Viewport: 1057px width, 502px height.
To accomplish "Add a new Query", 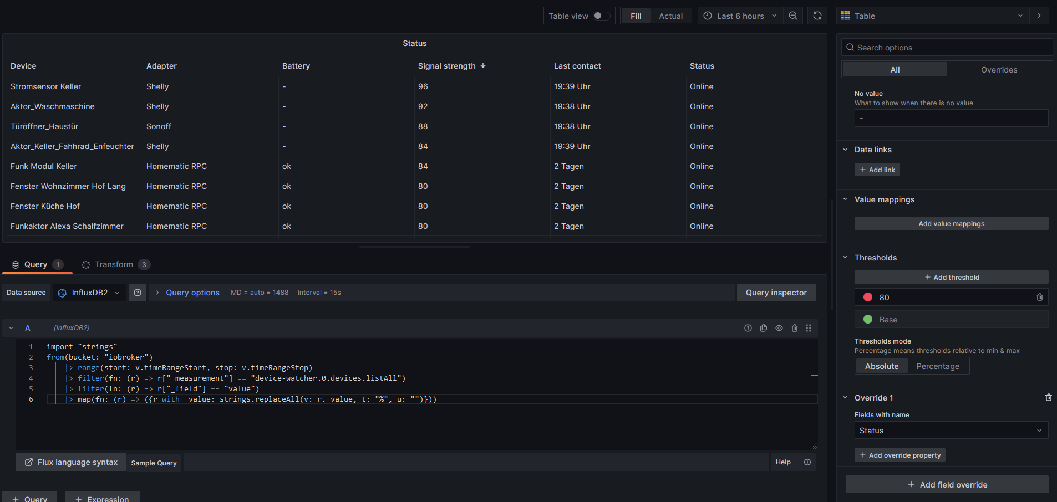I will click(29, 496).
